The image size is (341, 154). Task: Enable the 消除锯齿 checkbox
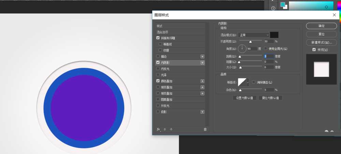pos(253,82)
